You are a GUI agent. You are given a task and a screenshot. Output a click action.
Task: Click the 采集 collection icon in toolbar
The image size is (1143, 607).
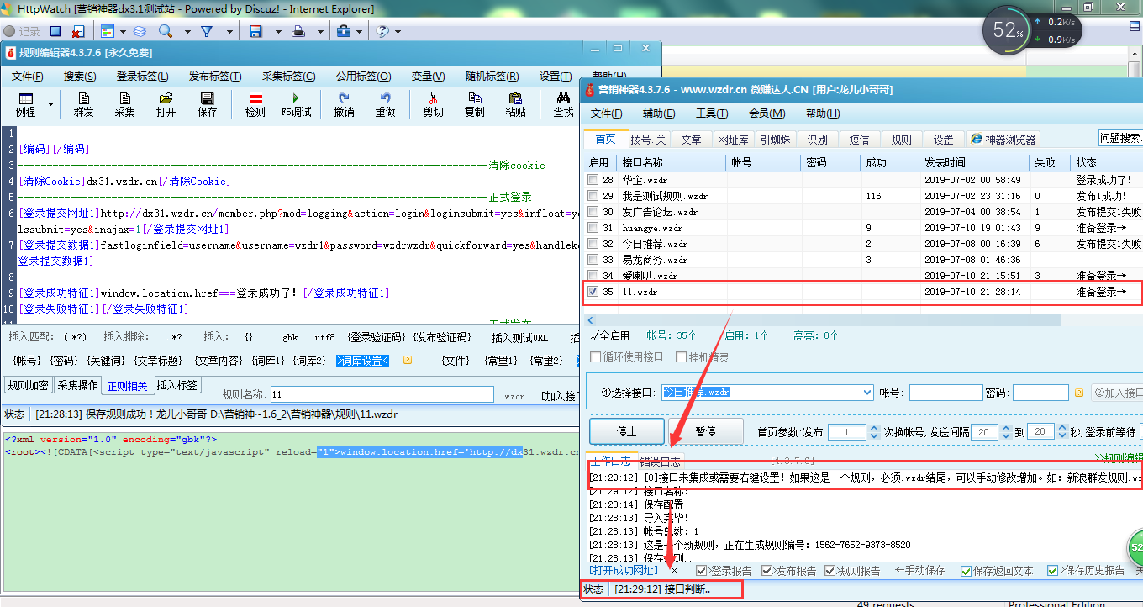click(124, 103)
